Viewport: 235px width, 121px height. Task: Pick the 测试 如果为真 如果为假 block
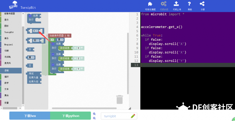click(x=34, y=78)
